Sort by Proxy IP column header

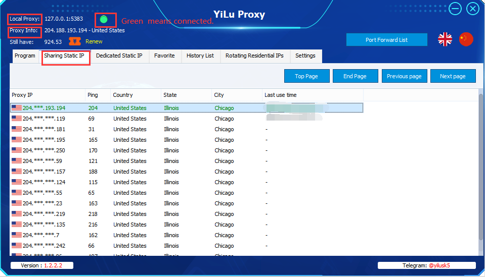point(48,95)
